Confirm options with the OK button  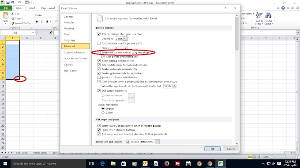tap(212, 149)
